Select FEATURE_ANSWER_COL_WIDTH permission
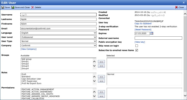 37,94
